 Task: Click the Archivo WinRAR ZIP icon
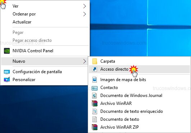tap(95, 127)
